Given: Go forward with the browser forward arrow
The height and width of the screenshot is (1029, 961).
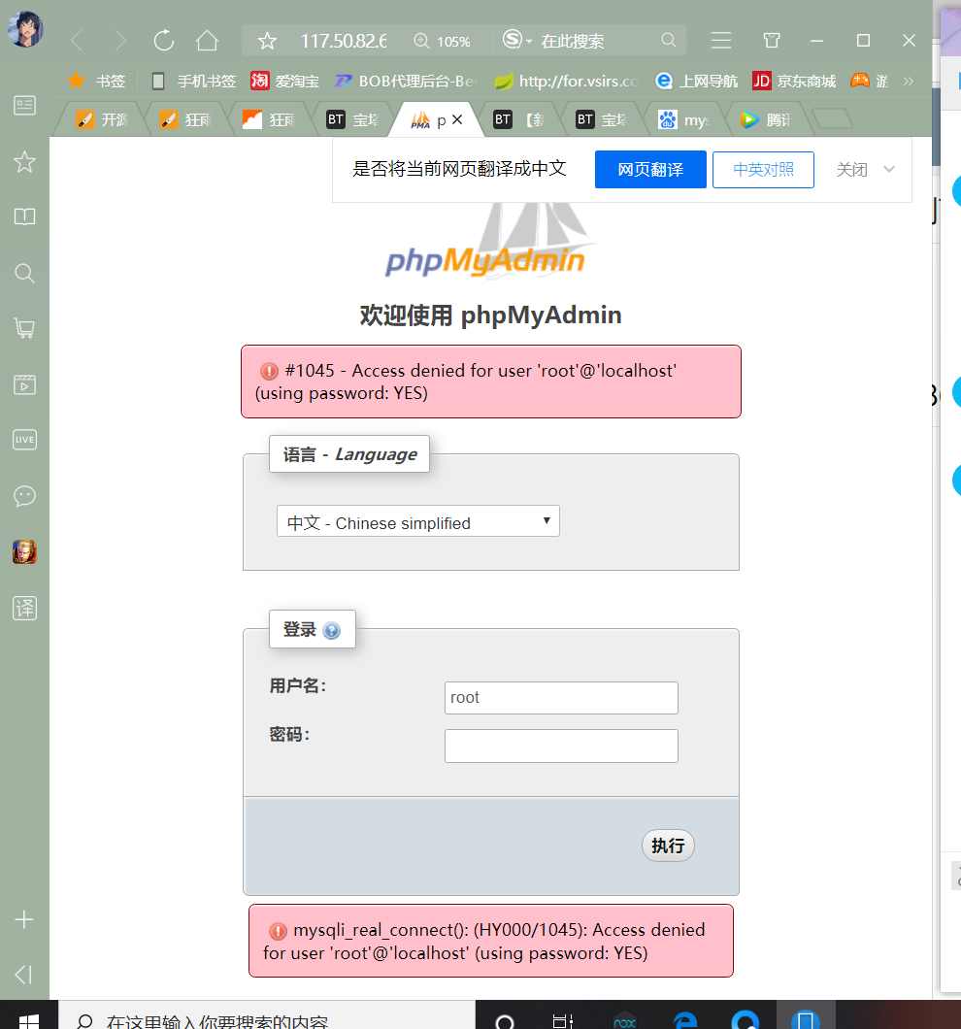Looking at the screenshot, I should tap(120, 42).
